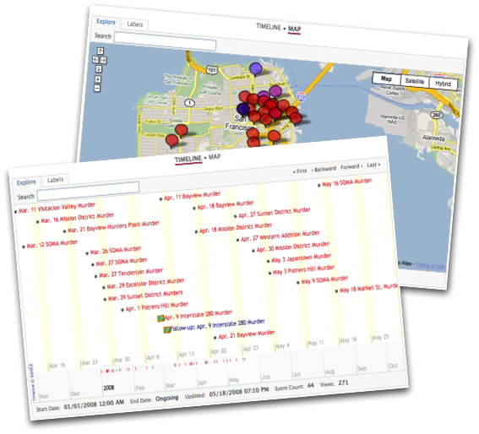Click the 2008 year label on overview band
This screenshot has width=479, height=434.
[108, 388]
